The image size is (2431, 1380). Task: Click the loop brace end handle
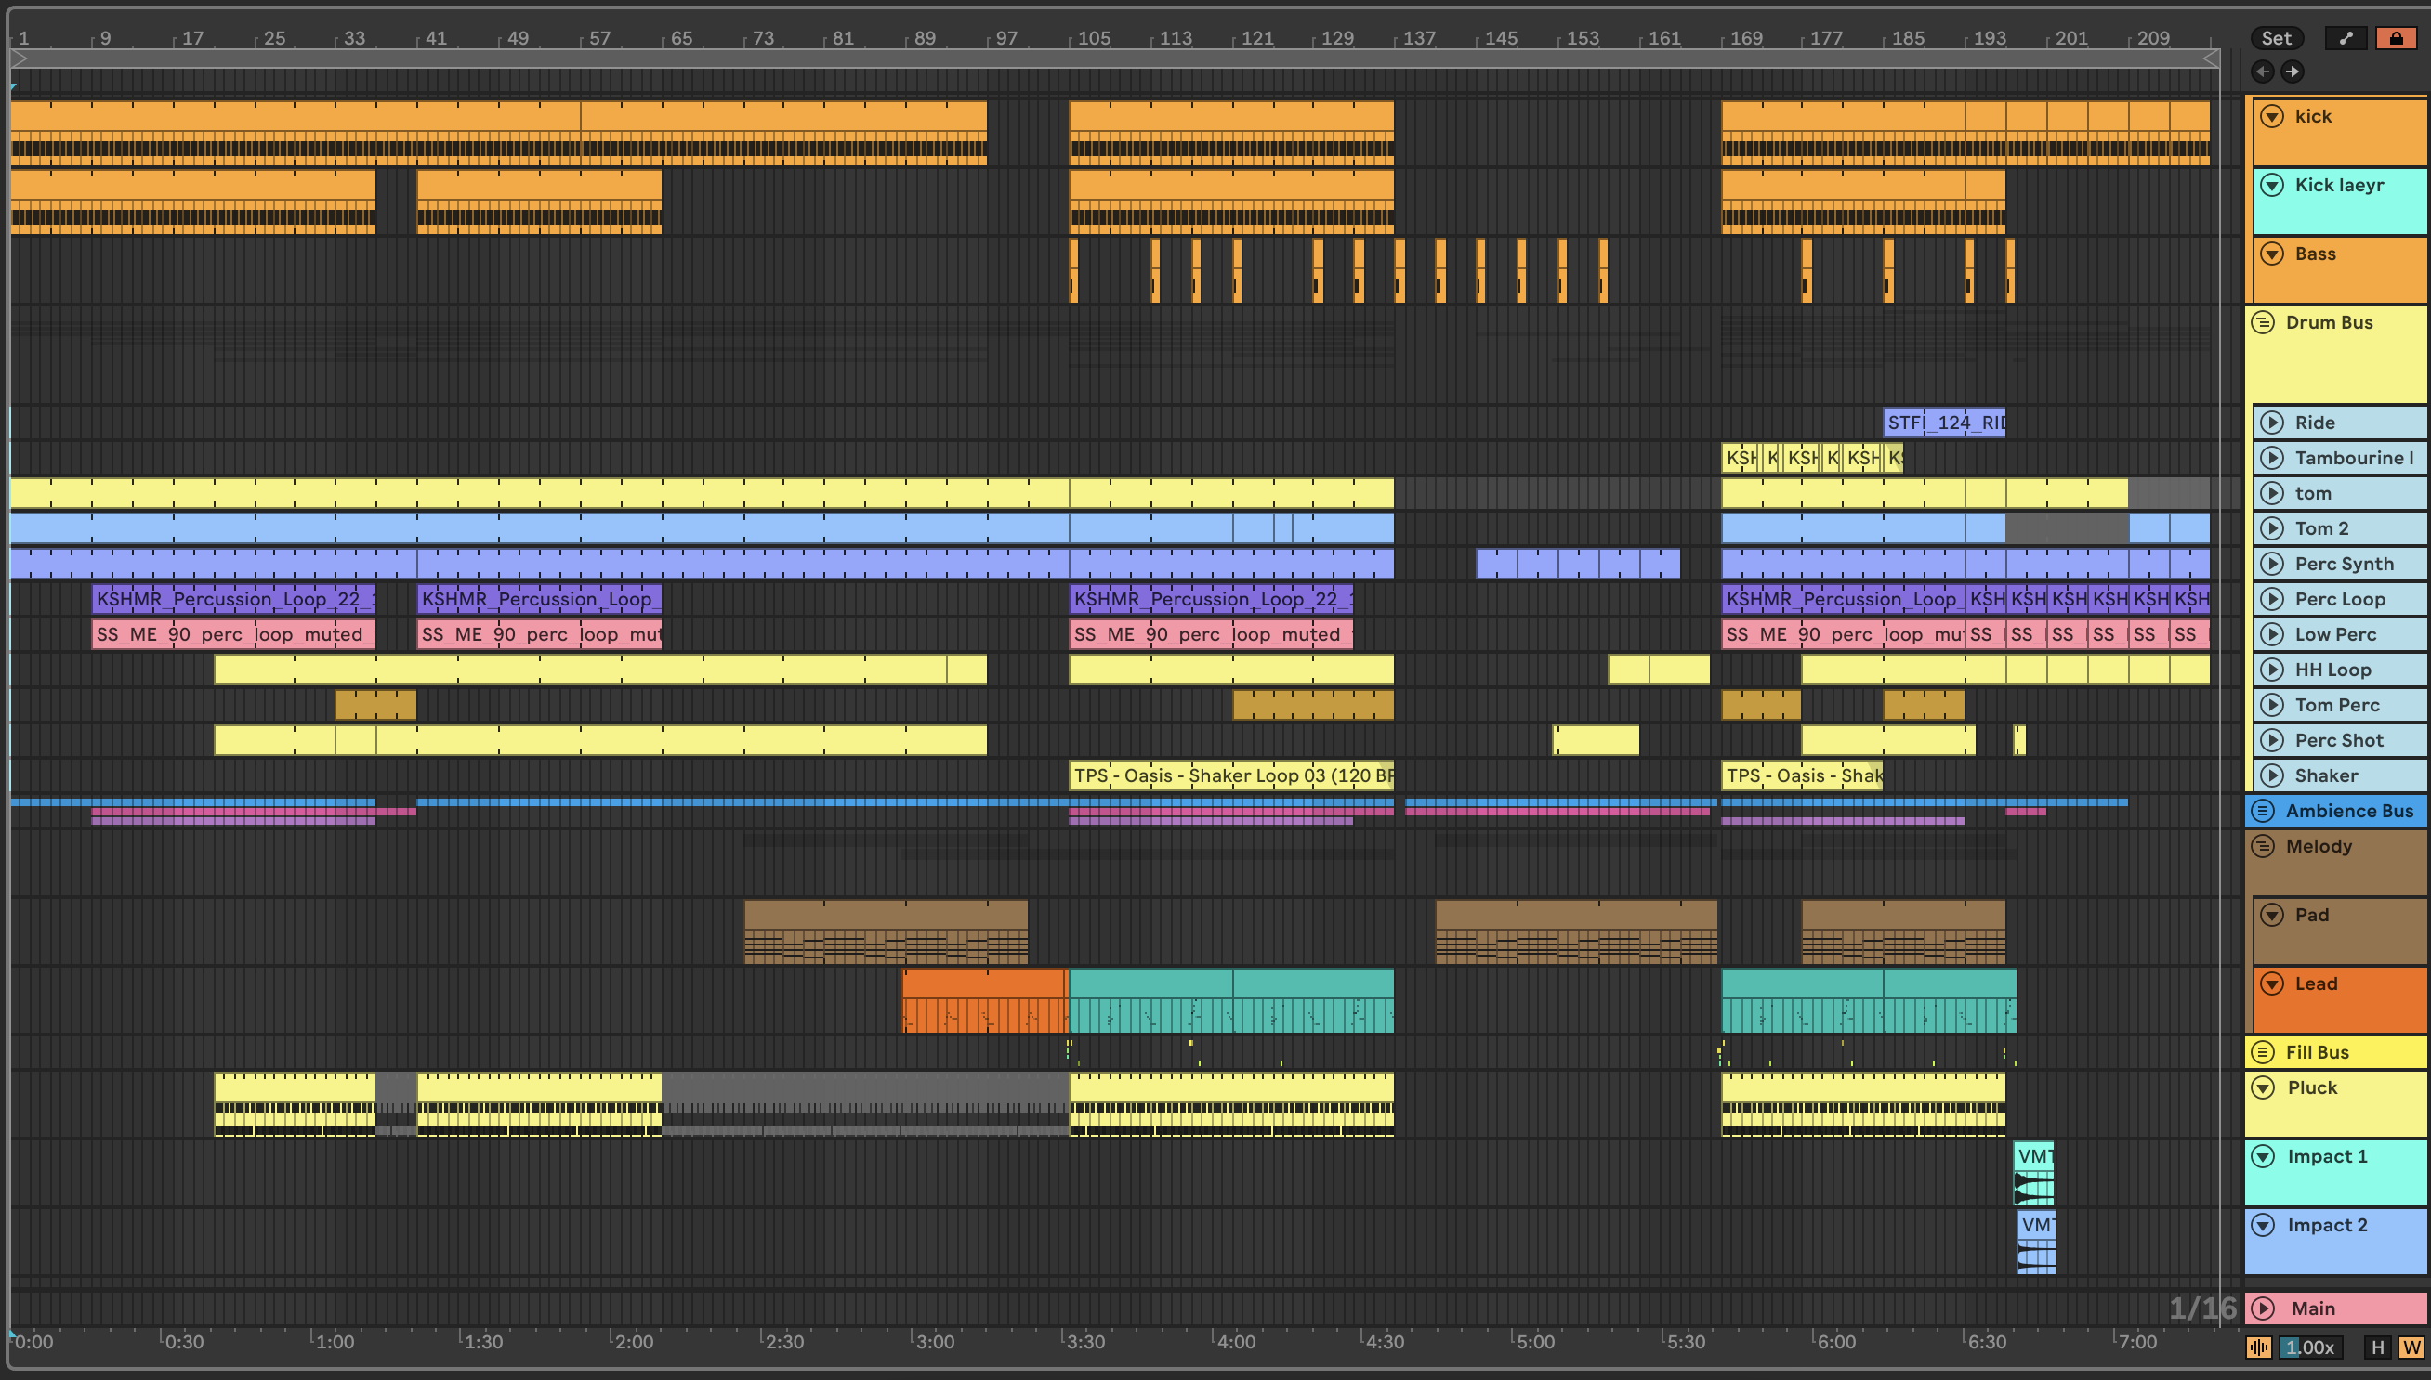(x=2210, y=59)
